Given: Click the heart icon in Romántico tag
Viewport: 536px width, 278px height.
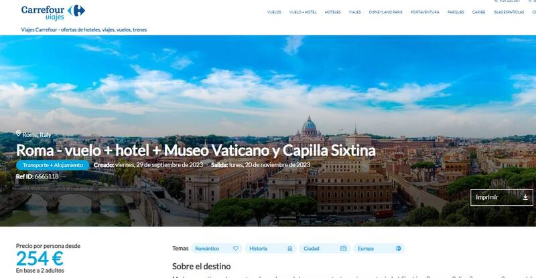Looking at the screenshot, I should tap(236, 249).
